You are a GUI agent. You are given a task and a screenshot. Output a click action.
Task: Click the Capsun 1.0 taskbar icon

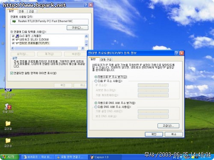click(92, 157)
